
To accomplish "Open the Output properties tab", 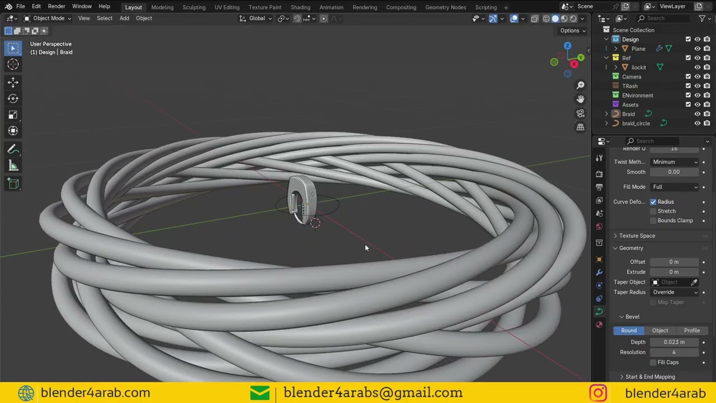I will pos(599,187).
